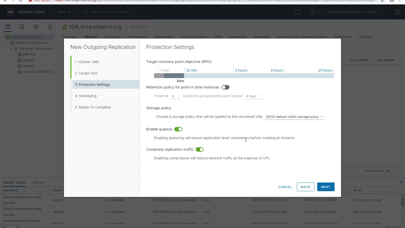This screenshot has height=228, width=405.
Task: Click the BACK button
Action: coord(305,187)
